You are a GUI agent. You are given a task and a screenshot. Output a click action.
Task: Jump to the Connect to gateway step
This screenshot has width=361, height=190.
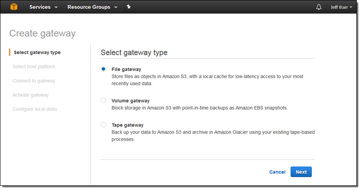pos(34,81)
